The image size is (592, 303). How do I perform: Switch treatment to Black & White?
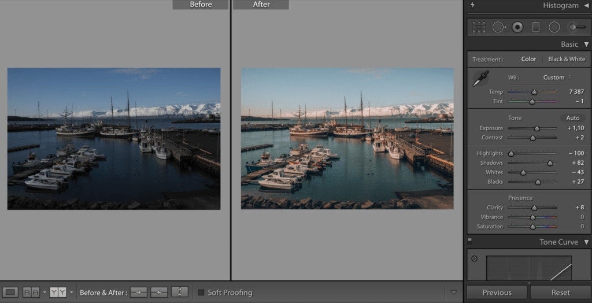coord(566,59)
